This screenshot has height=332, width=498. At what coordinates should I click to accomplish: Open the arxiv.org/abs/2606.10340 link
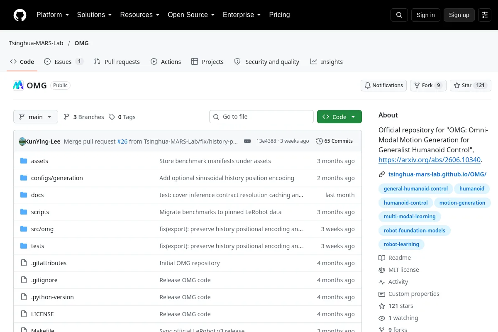[x=430, y=160]
